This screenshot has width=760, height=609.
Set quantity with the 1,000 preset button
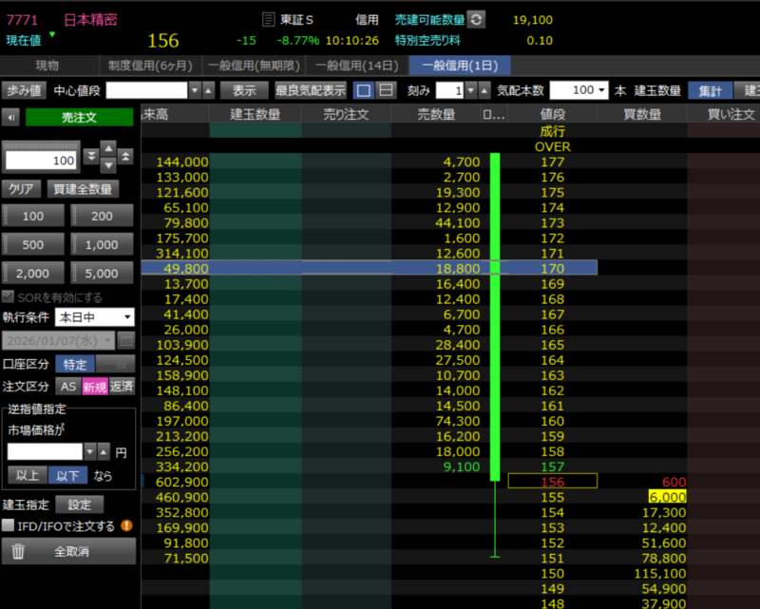coord(102,244)
